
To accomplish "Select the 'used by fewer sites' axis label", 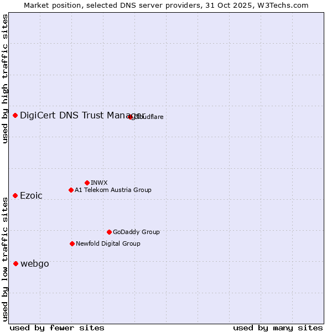I will (57, 328).
